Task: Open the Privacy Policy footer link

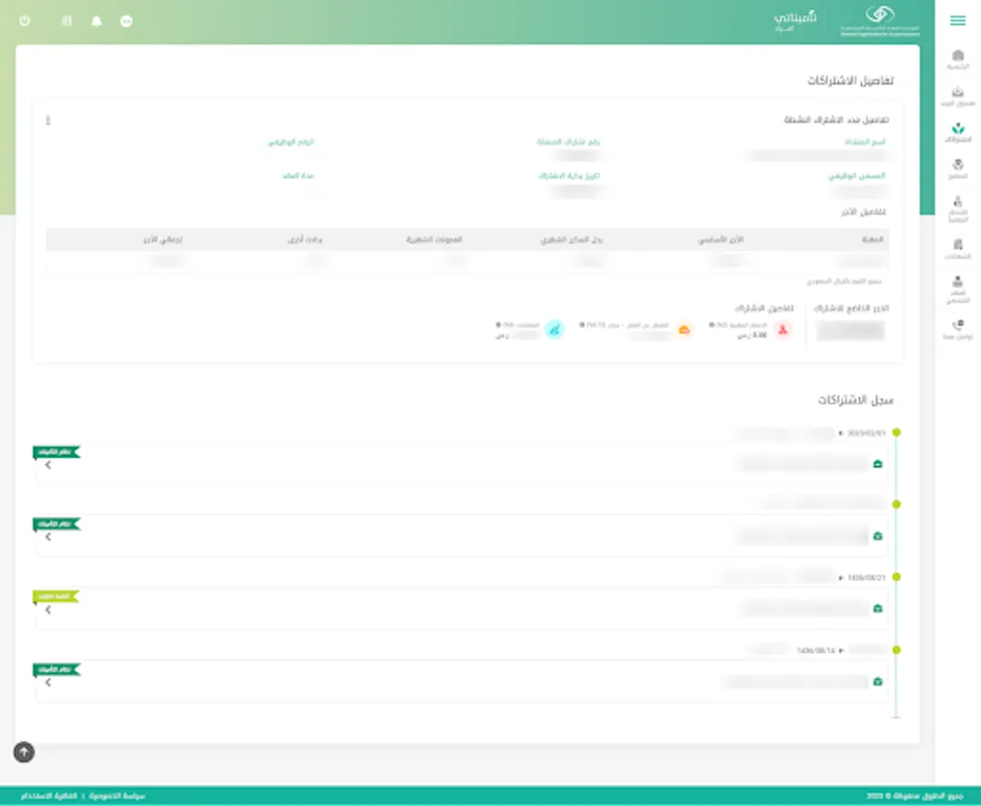Action: 117,796
